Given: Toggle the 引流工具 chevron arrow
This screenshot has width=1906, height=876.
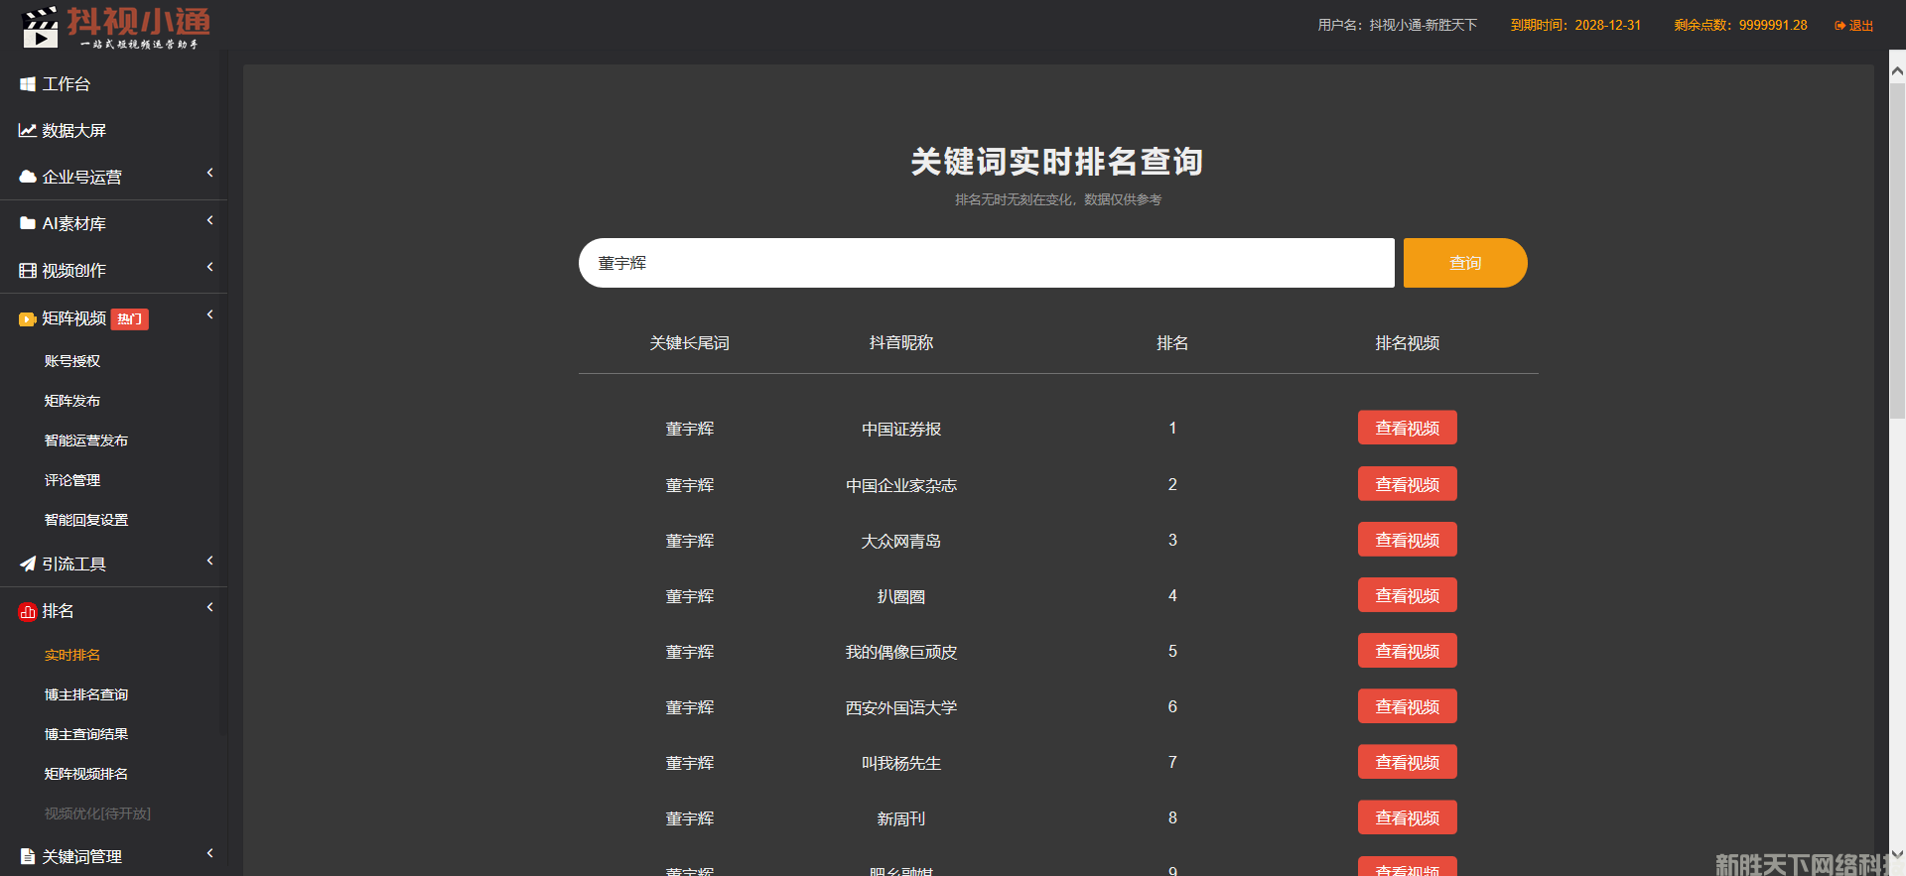Looking at the screenshot, I should (209, 561).
